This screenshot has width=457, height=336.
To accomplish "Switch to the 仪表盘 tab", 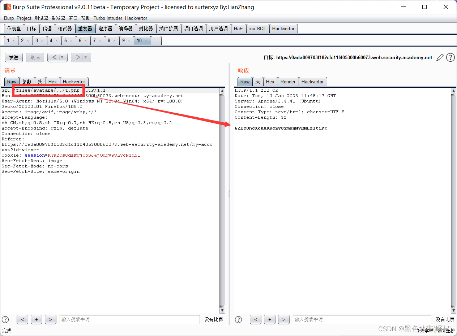I will click(14, 29).
